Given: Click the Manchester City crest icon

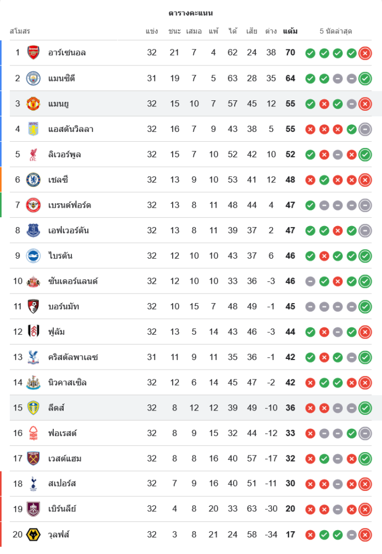Looking at the screenshot, I should coord(34,78).
